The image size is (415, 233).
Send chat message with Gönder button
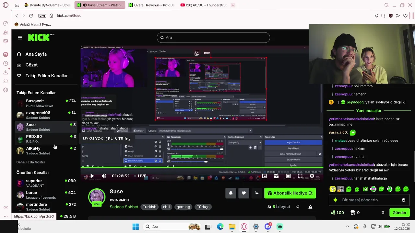pos(399,213)
